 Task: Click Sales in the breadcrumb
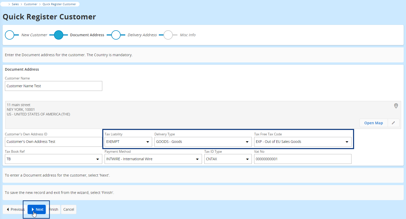pos(15,4)
